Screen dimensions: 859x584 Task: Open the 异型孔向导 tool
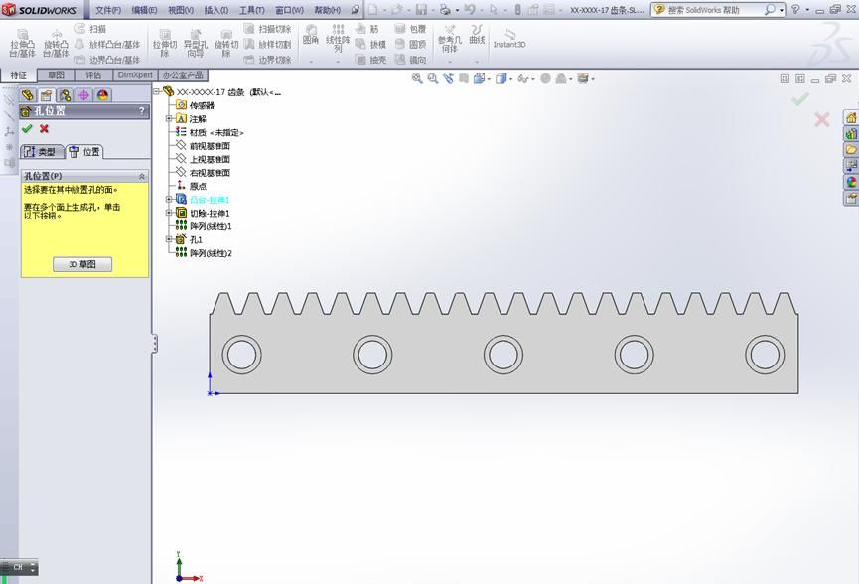pyautogui.click(x=196, y=45)
